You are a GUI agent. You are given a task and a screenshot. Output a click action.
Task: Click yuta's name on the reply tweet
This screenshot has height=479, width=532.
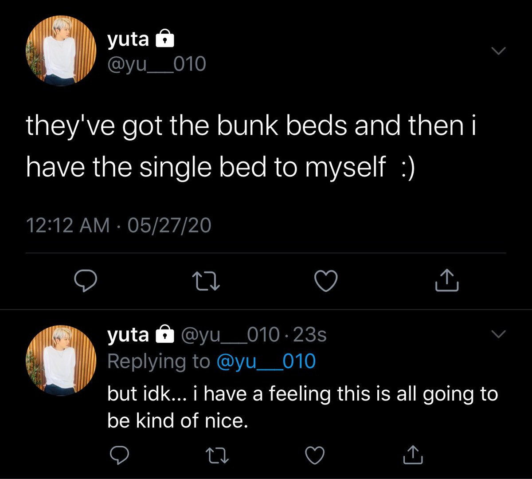click(x=128, y=334)
